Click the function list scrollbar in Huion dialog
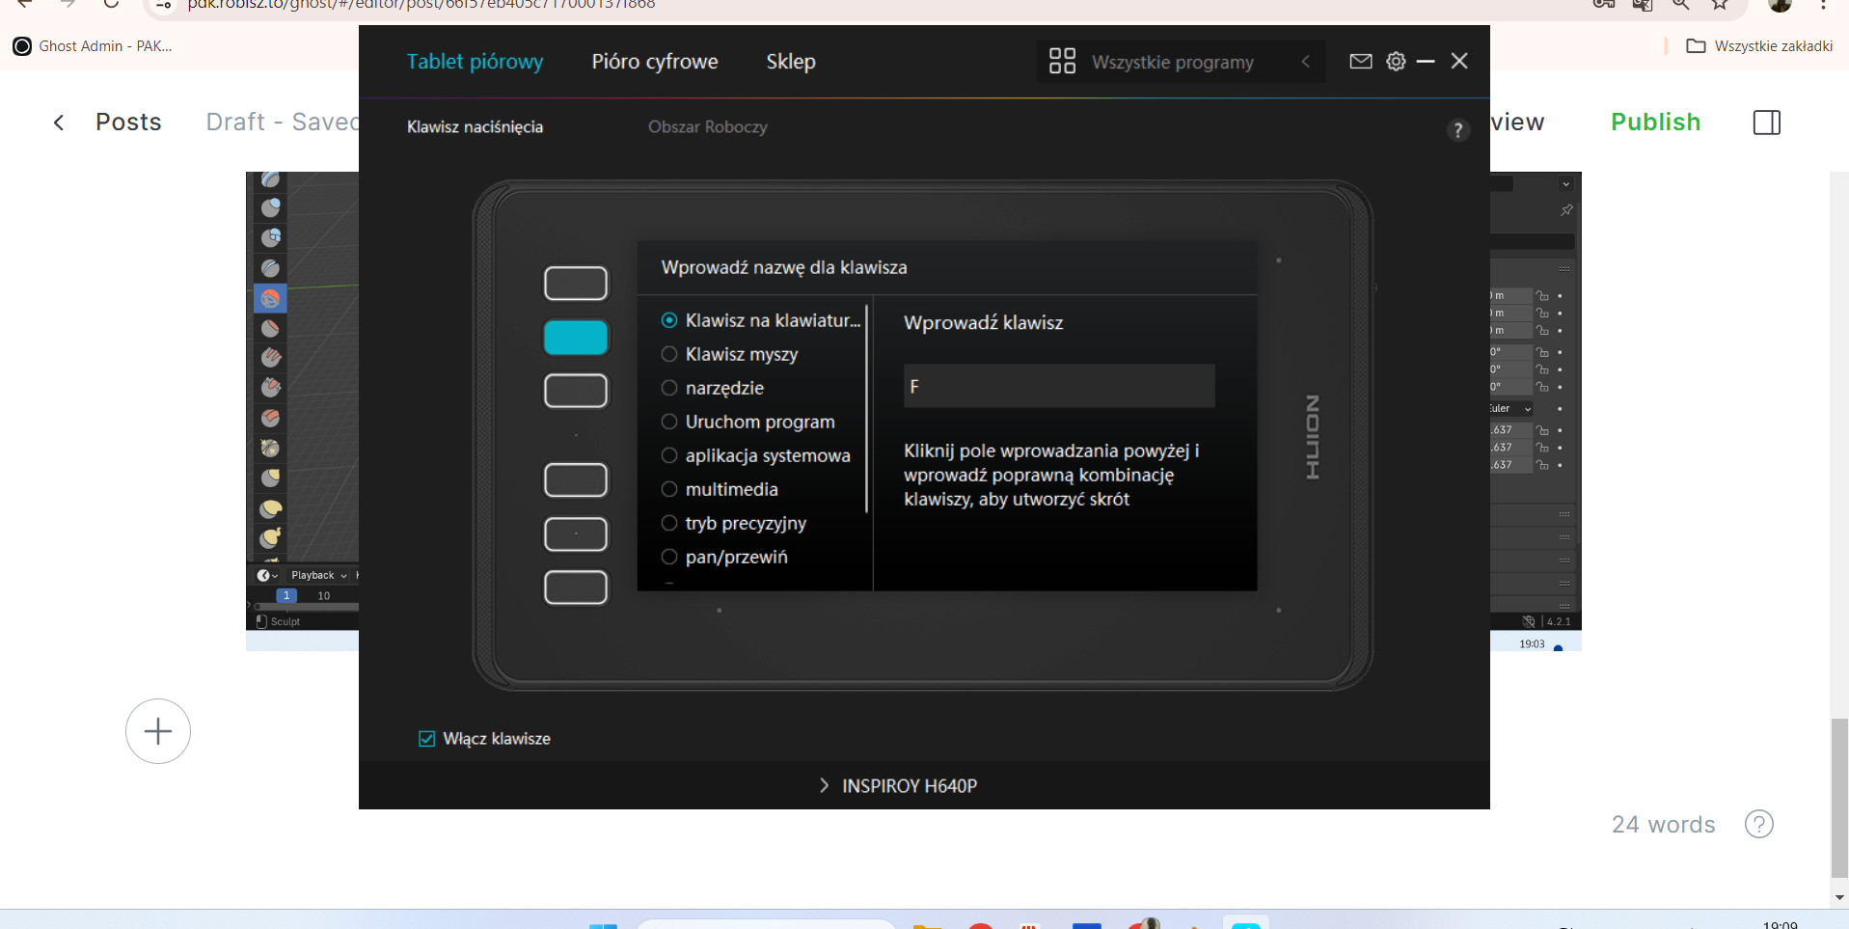Image resolution: width=1849 pixels, height=929 pixels. pos(866,409)
